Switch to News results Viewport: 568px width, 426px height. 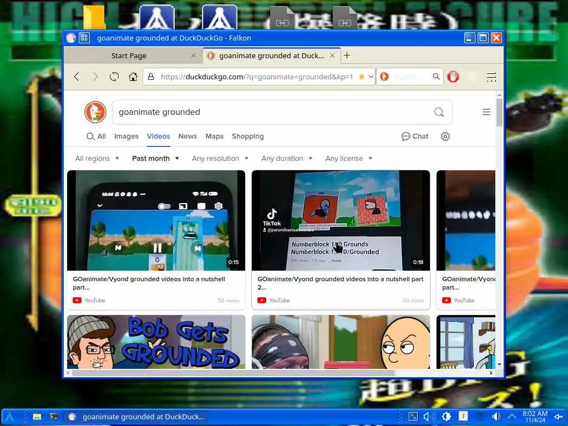(187, 136)
